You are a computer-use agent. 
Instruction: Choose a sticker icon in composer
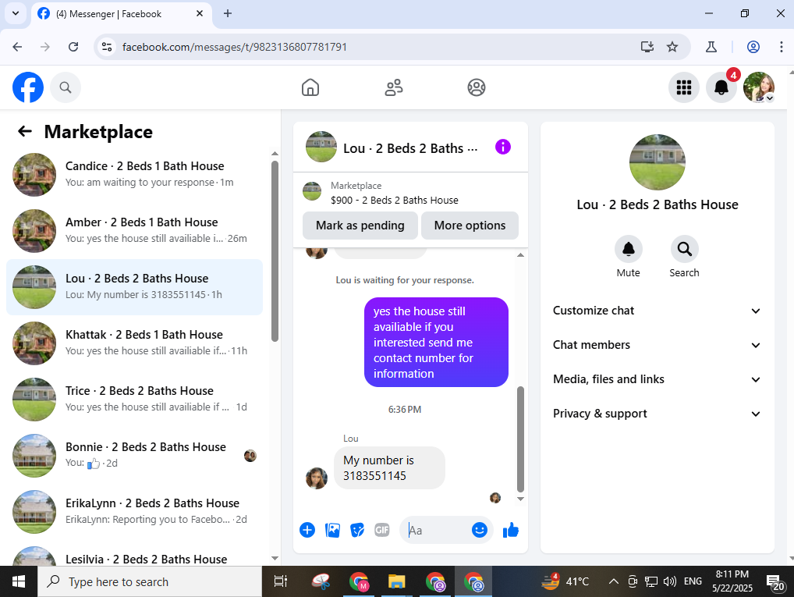click(357, 530)
